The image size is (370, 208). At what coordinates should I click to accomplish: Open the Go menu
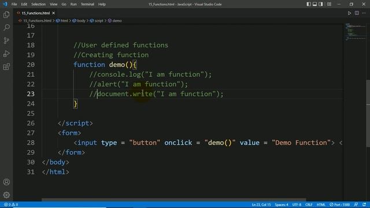(64, 4)
